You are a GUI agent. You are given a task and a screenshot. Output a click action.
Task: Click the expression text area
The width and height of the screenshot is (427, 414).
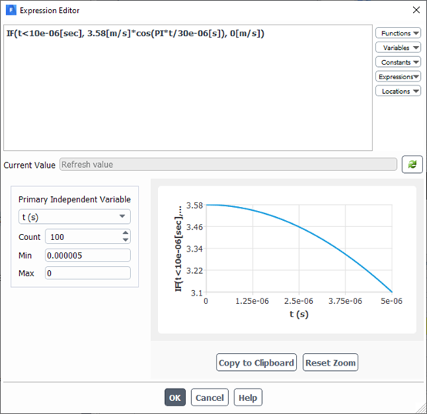pyautogui.click(x=188, y=88)
